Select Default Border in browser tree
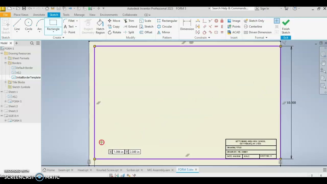This screenshot has width=327, height=184. click(22, 68)
